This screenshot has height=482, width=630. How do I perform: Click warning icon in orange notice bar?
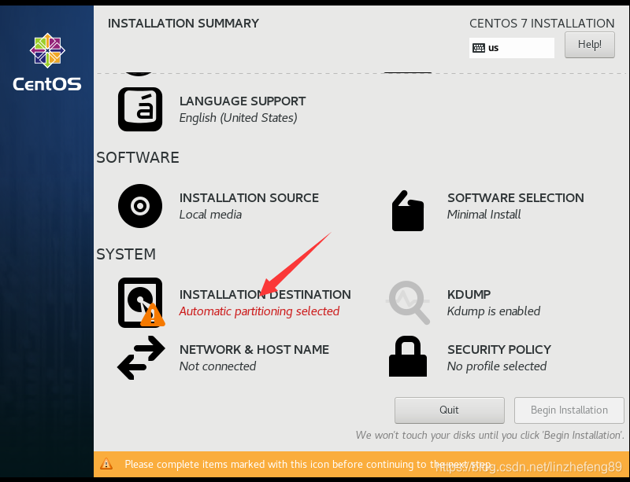[106, 464]
